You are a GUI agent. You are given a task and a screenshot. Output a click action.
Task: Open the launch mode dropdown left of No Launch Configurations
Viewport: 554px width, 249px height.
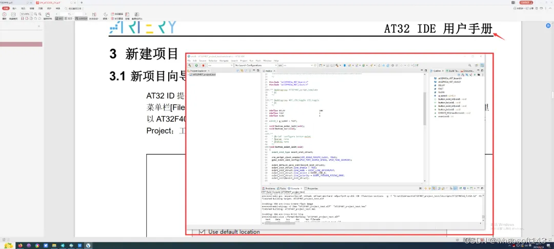coord(221,65)
